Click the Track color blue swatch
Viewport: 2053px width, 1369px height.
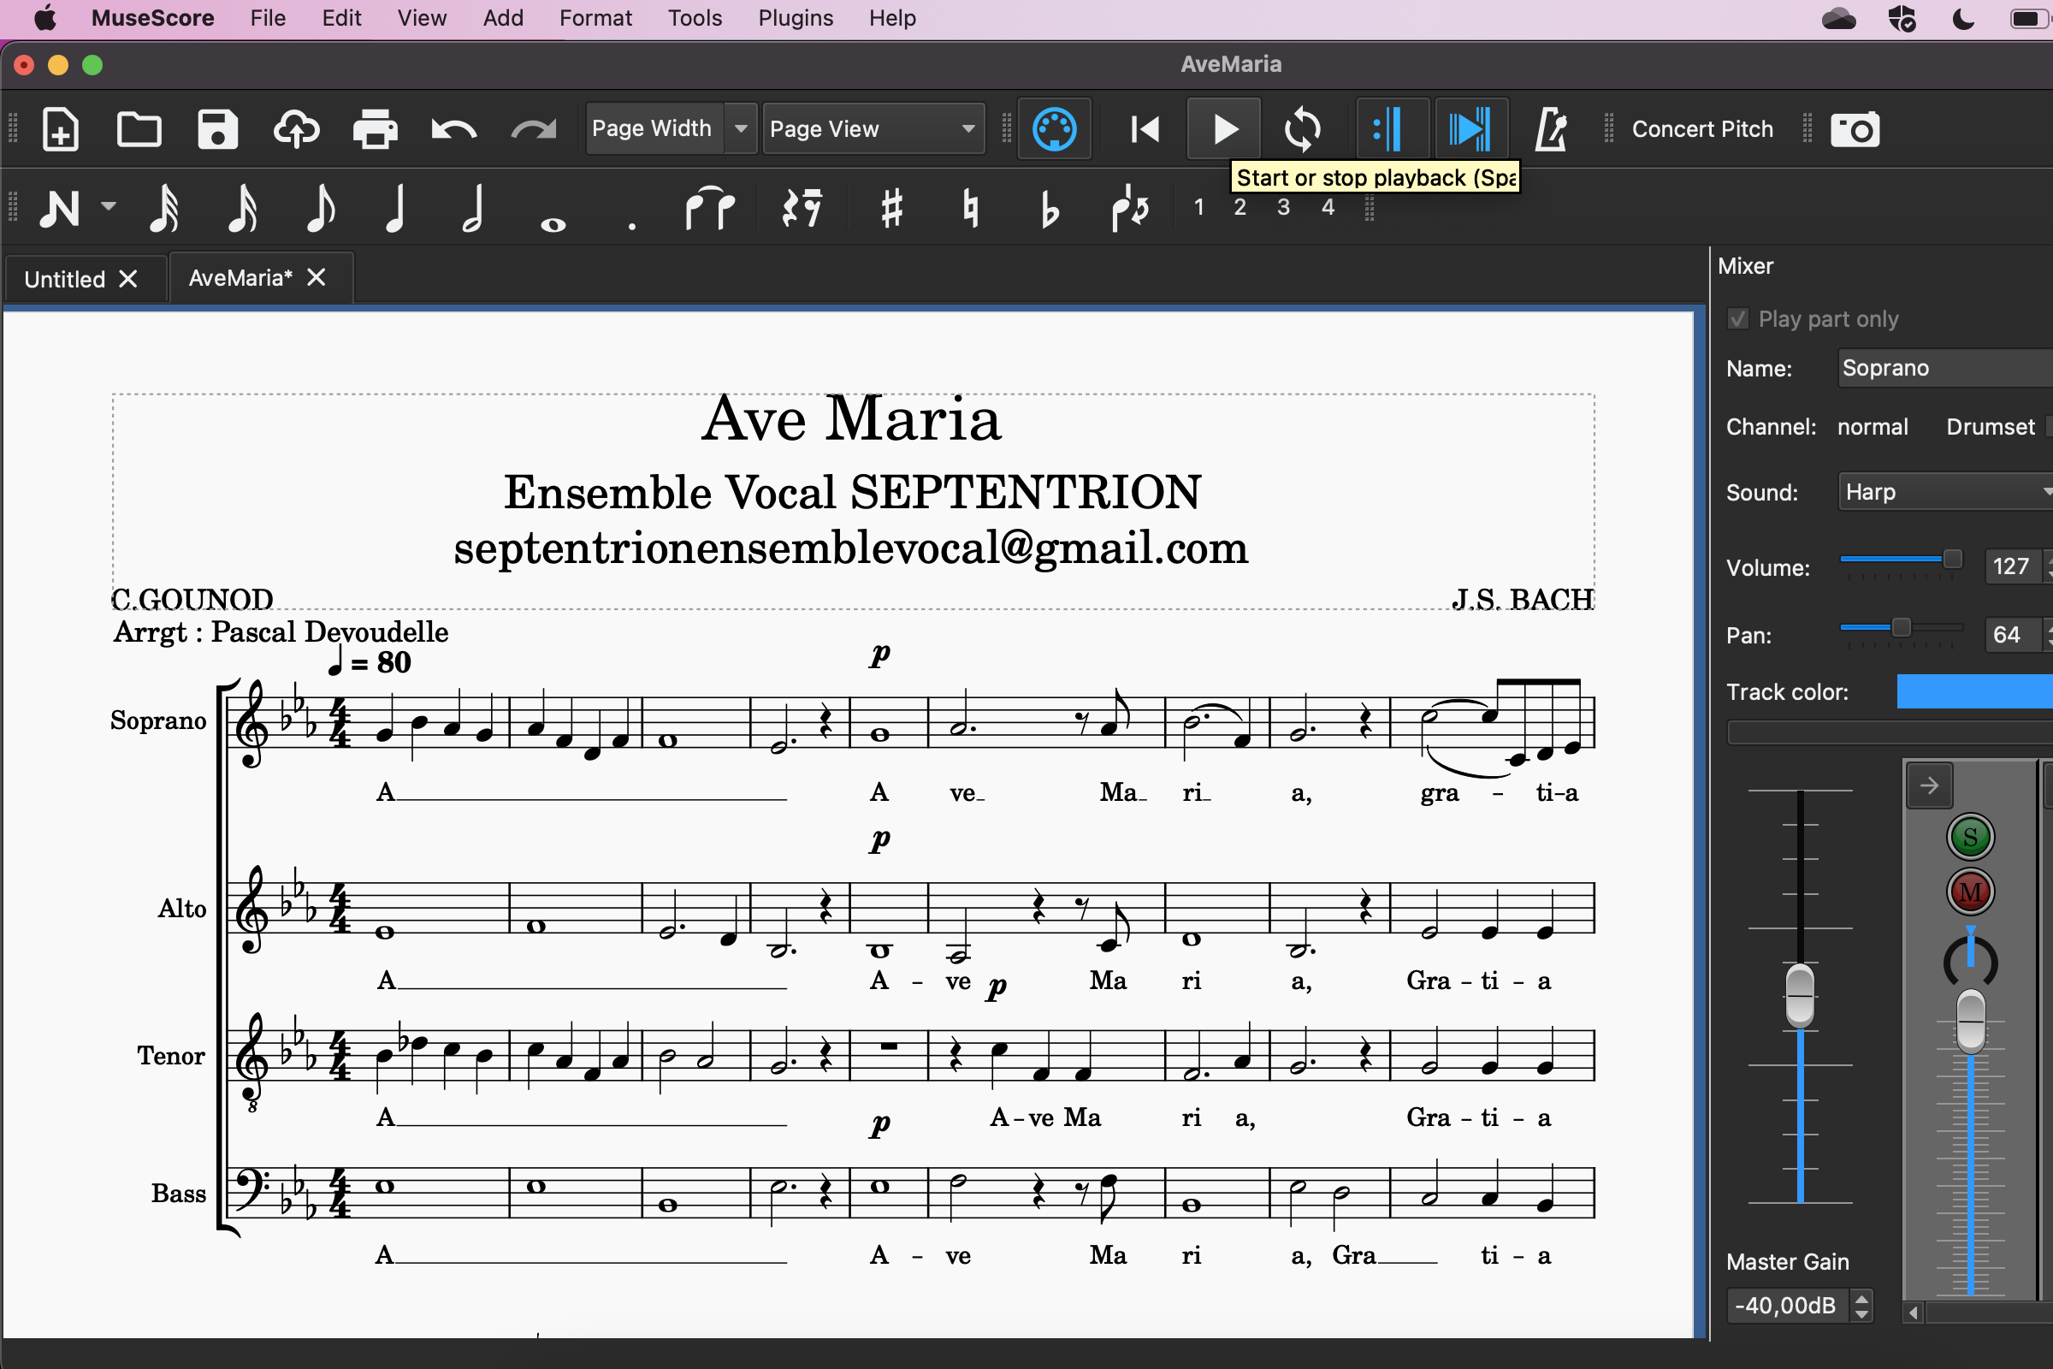1973,691
